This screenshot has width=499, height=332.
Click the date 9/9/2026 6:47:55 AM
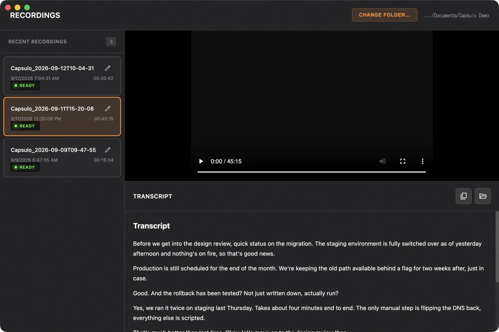click(34, 160)
